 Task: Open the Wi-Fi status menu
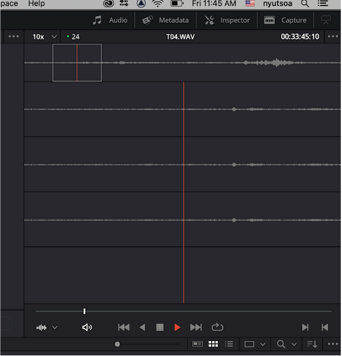pos(158,4)
